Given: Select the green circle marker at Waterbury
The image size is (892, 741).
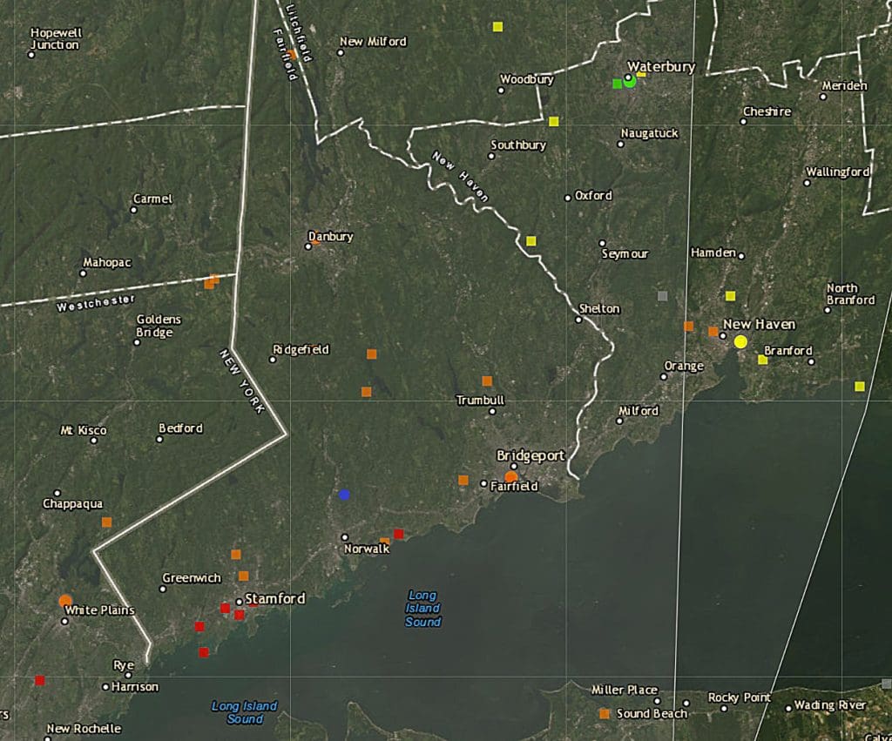Looking at the screenshot, I should [x=630, y=80].
